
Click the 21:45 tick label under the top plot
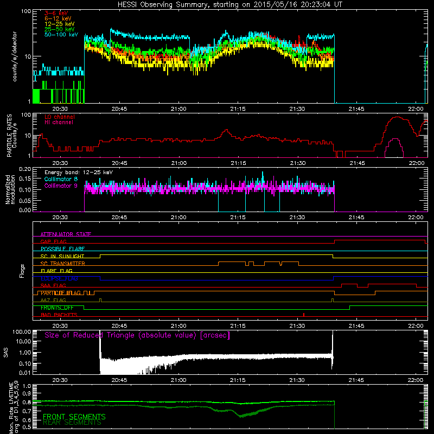[356, 109]
